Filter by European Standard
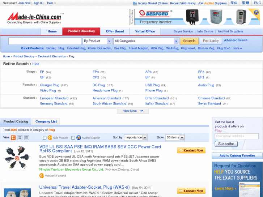This screenshot has width=263, height=197. coord(54,98)
